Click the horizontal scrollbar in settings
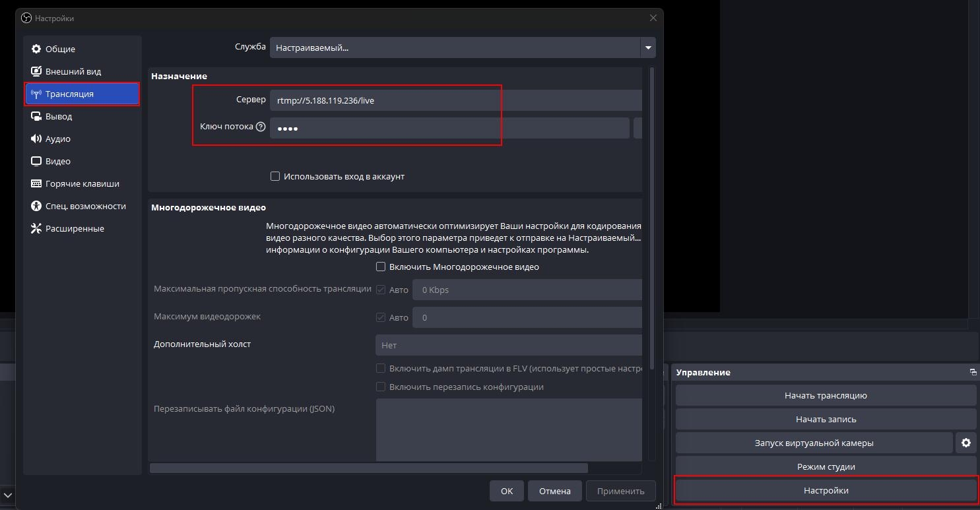 [x=368, y=468]
